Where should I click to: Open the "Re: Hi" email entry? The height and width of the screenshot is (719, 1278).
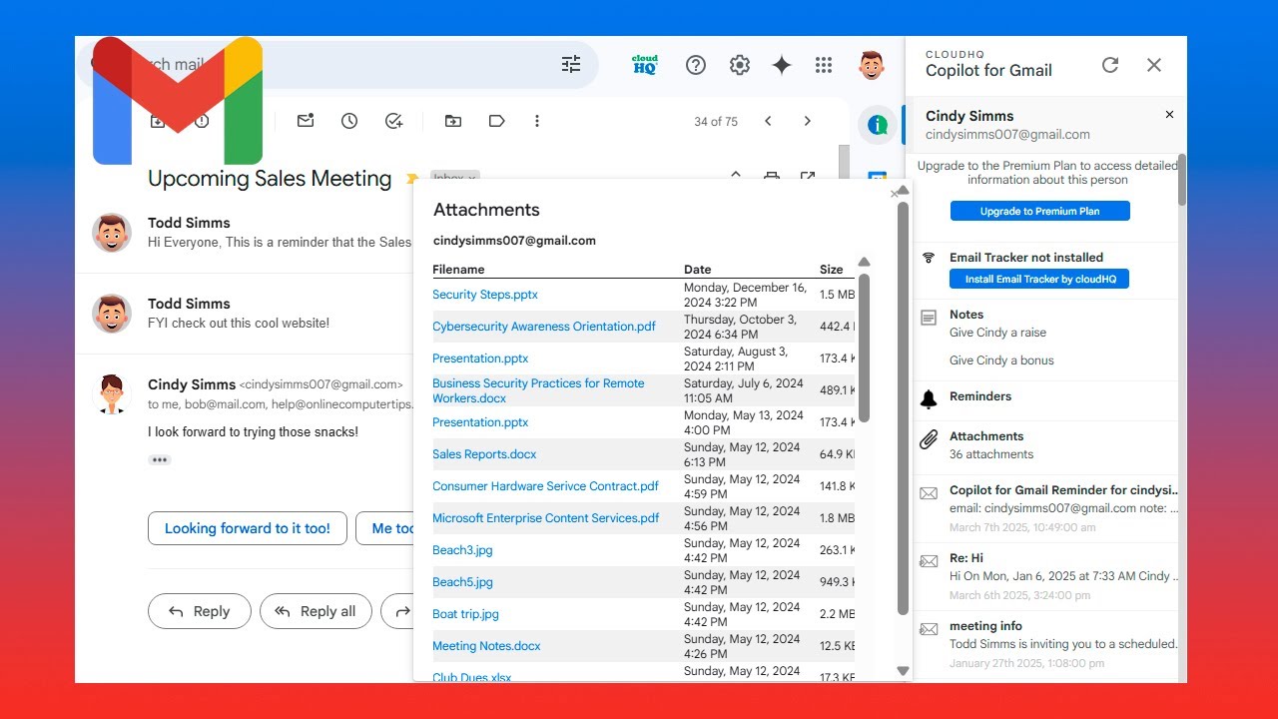(x=1048, y=576)
